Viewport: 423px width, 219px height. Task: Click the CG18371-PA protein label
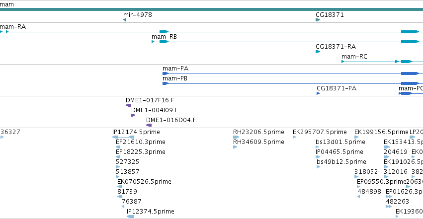pyautogui.click(x=337, y=88)
